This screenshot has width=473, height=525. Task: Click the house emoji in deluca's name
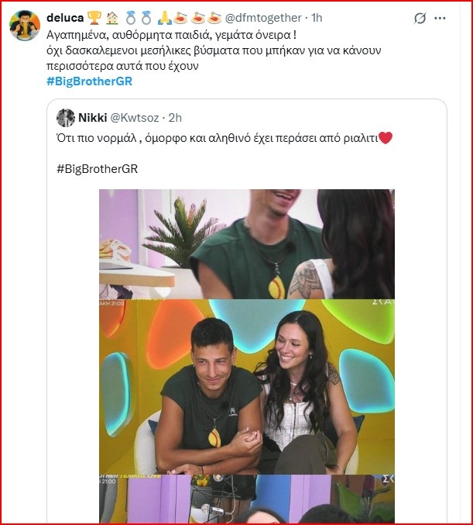(112, 17)
